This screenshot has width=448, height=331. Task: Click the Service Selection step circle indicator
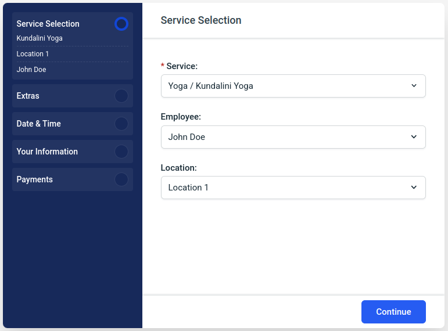click(x=121, y=24)
